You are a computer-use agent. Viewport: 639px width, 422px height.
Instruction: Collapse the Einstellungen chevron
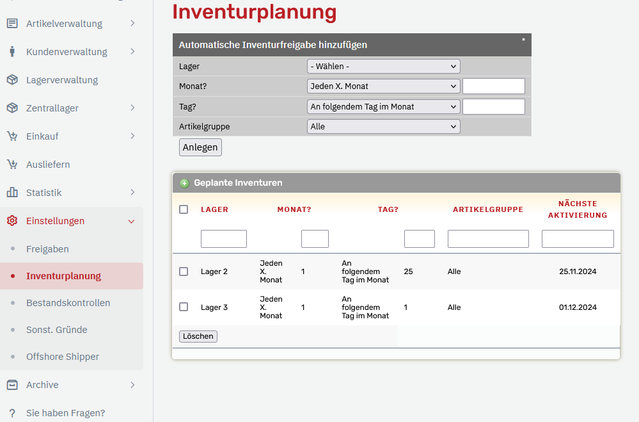pyautogui.click(x=131, y=221)
